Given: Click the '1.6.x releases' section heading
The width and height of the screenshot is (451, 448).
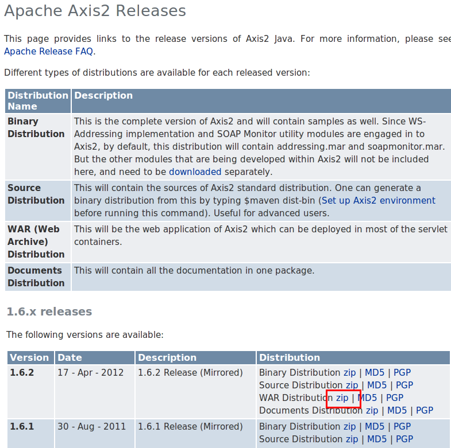Looking at the screenshot, I should tap(49, 311).
